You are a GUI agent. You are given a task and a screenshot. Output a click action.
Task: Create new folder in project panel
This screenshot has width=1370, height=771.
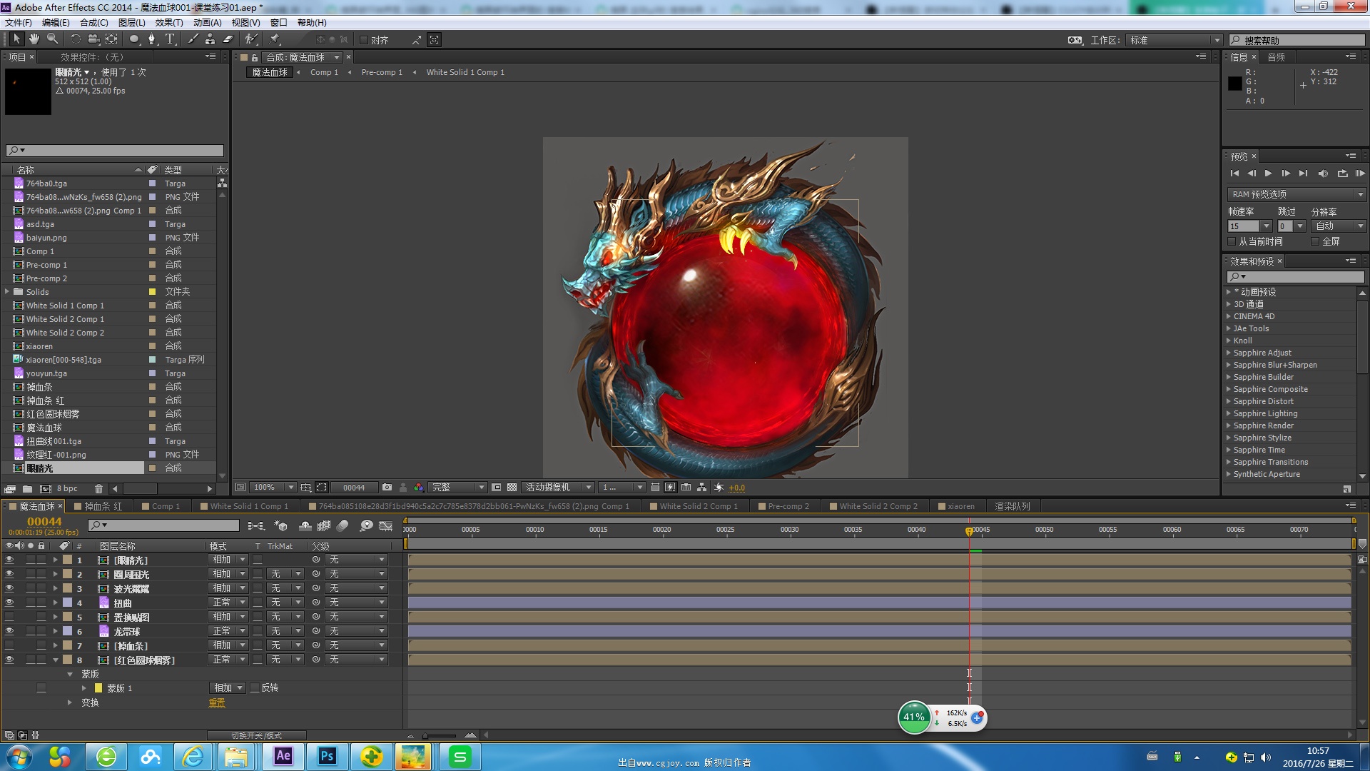click(x=27, y=489)
